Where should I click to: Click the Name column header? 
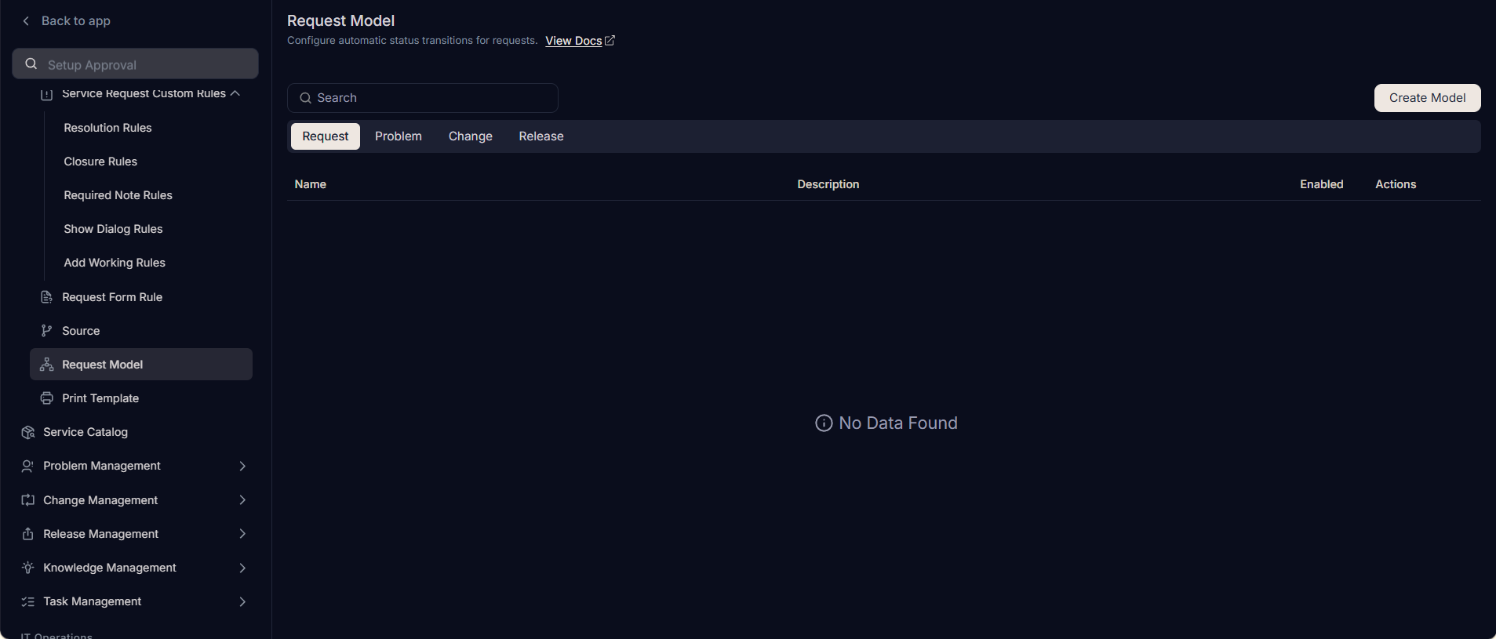(x=311, y=184)
